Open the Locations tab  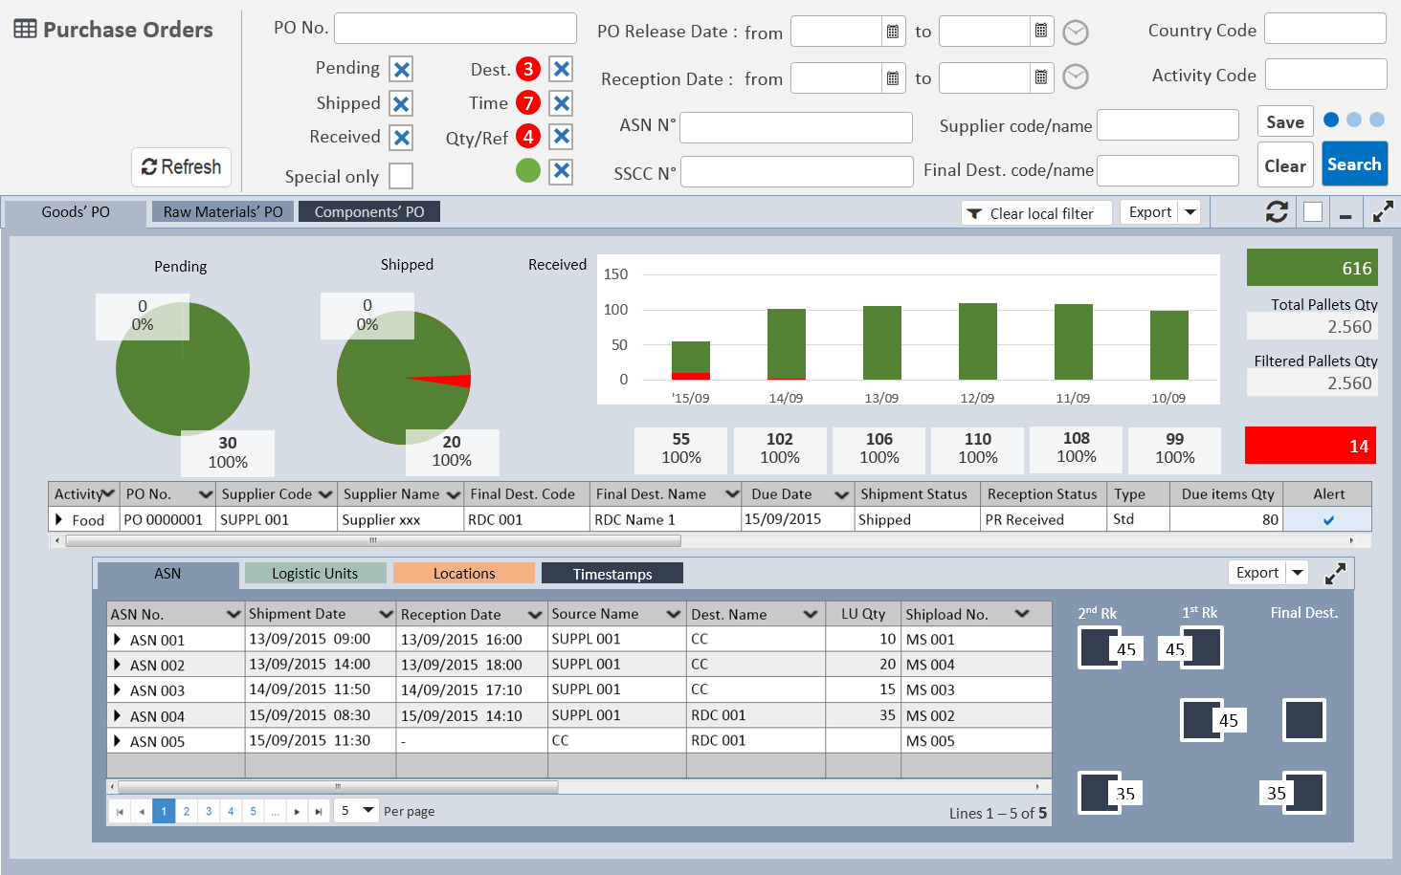click(x=464, y=573)
